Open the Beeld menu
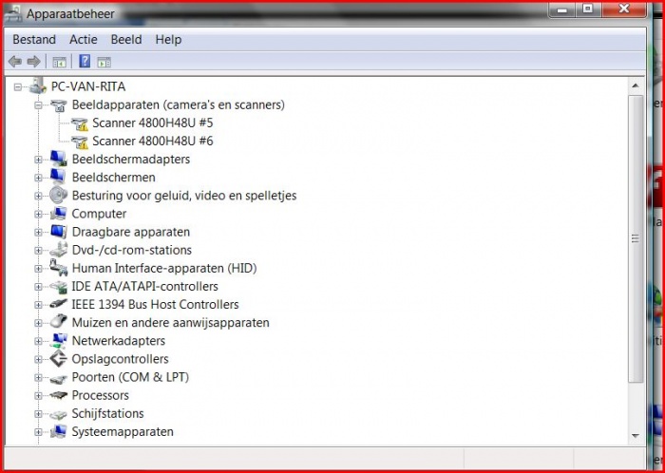The height and width of the screenshot is (473, 665). [x=126, y=40]
